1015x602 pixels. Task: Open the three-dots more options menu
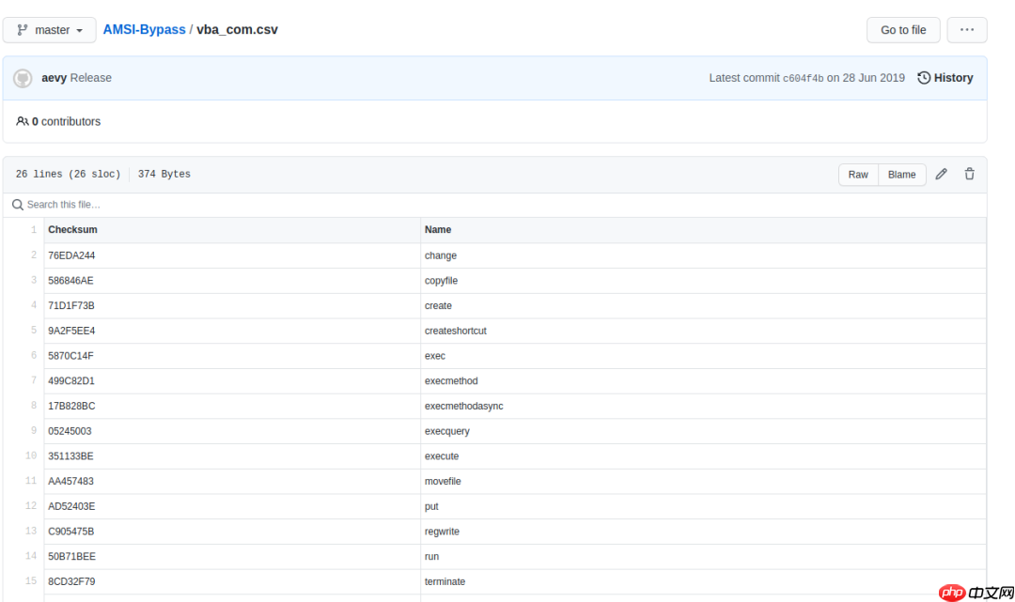(966, 30)
